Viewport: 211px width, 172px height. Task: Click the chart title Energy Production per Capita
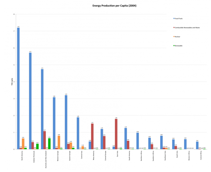pos(106,5)
